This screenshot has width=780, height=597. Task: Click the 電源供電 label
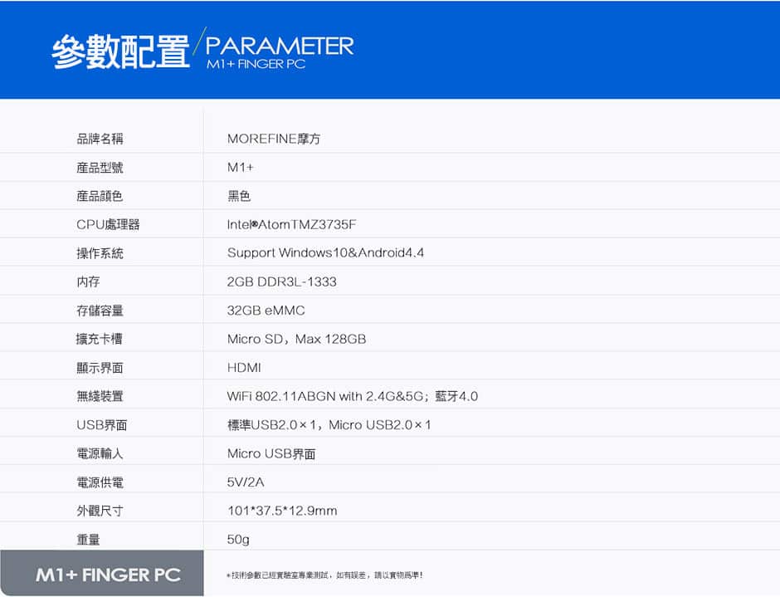[x=100, y=482]
